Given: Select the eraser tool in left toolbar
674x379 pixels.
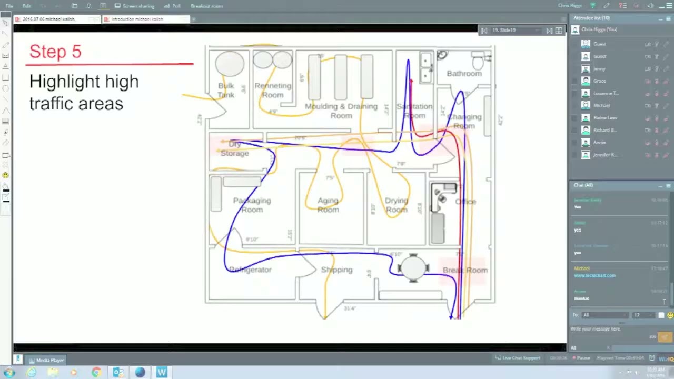Looking at the screenshot, I should pos(6,143).
